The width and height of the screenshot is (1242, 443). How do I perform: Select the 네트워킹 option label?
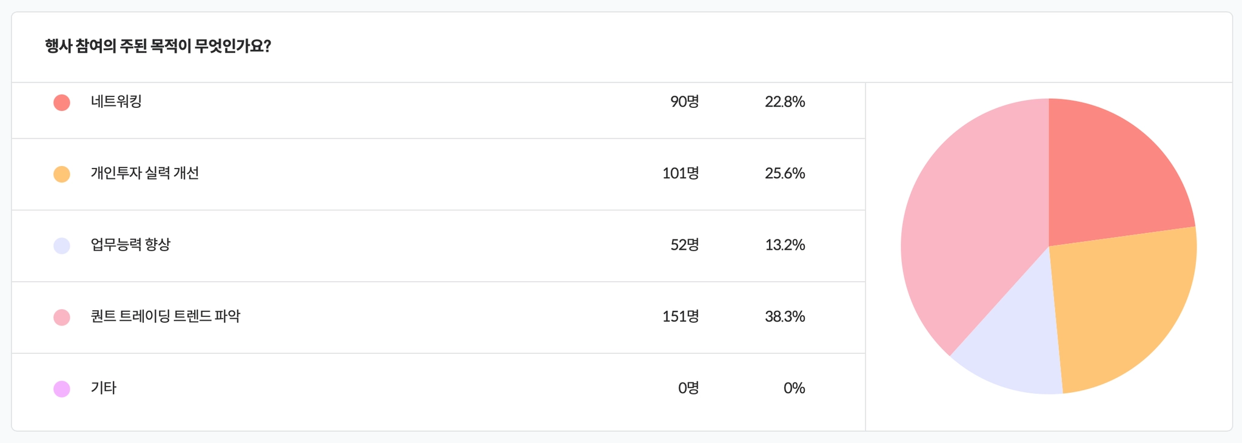[x=116, y=102]
